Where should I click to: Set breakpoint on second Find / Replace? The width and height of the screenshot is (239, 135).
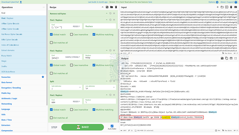[x=114, y=50]
